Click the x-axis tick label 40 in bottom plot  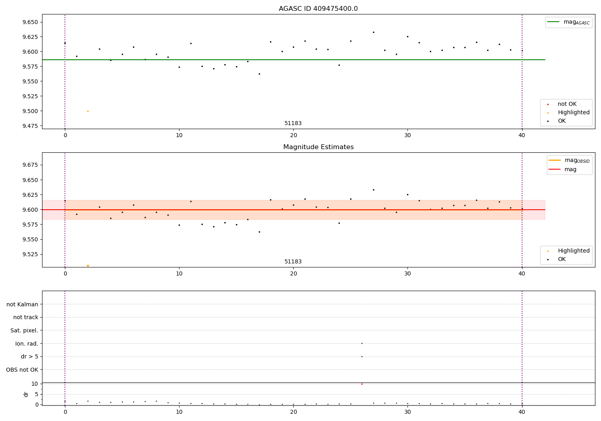click(522, 412)
